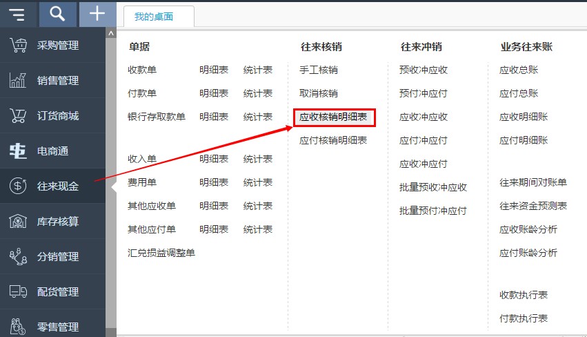Click the plus add icon
Screen dimensions: 587x337
[97, 14]
